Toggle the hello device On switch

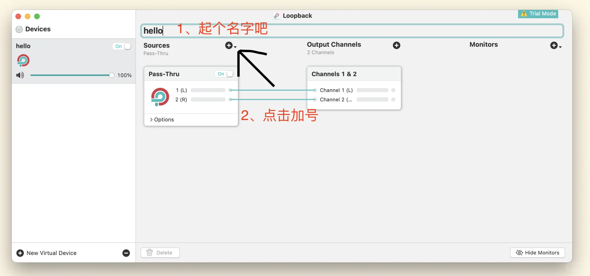coord(122,46)
